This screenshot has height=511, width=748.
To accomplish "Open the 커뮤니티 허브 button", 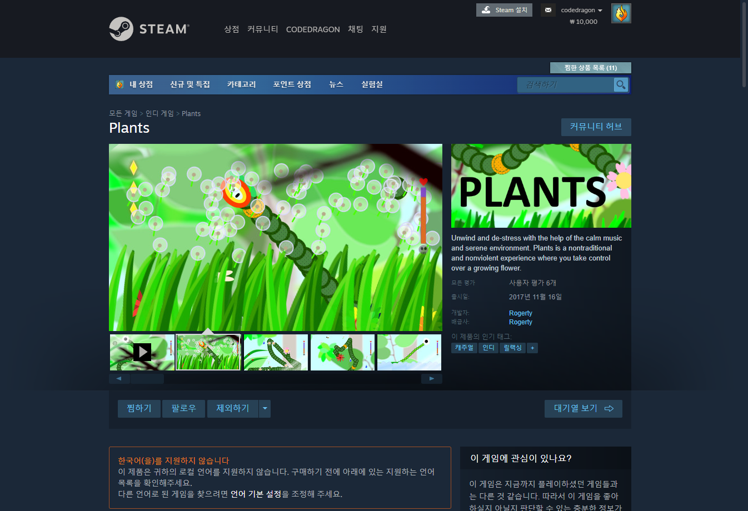I will tap(596, 127).
